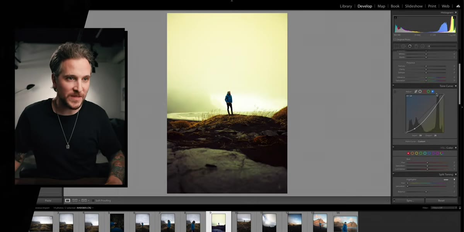Switch to loupe view mode icon
The height and width of the screenshot is (232, 464).
[x=68, y=201]
